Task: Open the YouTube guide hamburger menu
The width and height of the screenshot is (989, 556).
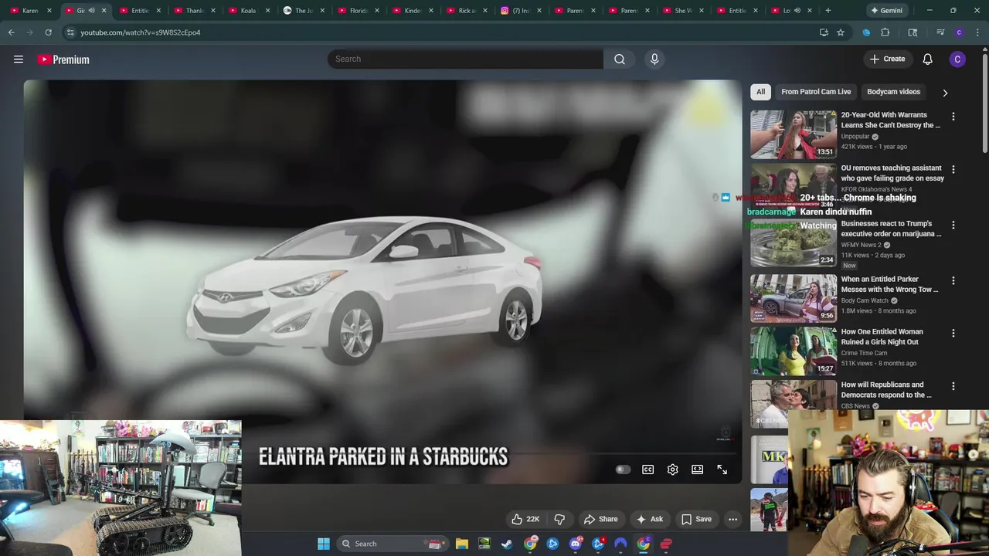Action: coord(19,59)
